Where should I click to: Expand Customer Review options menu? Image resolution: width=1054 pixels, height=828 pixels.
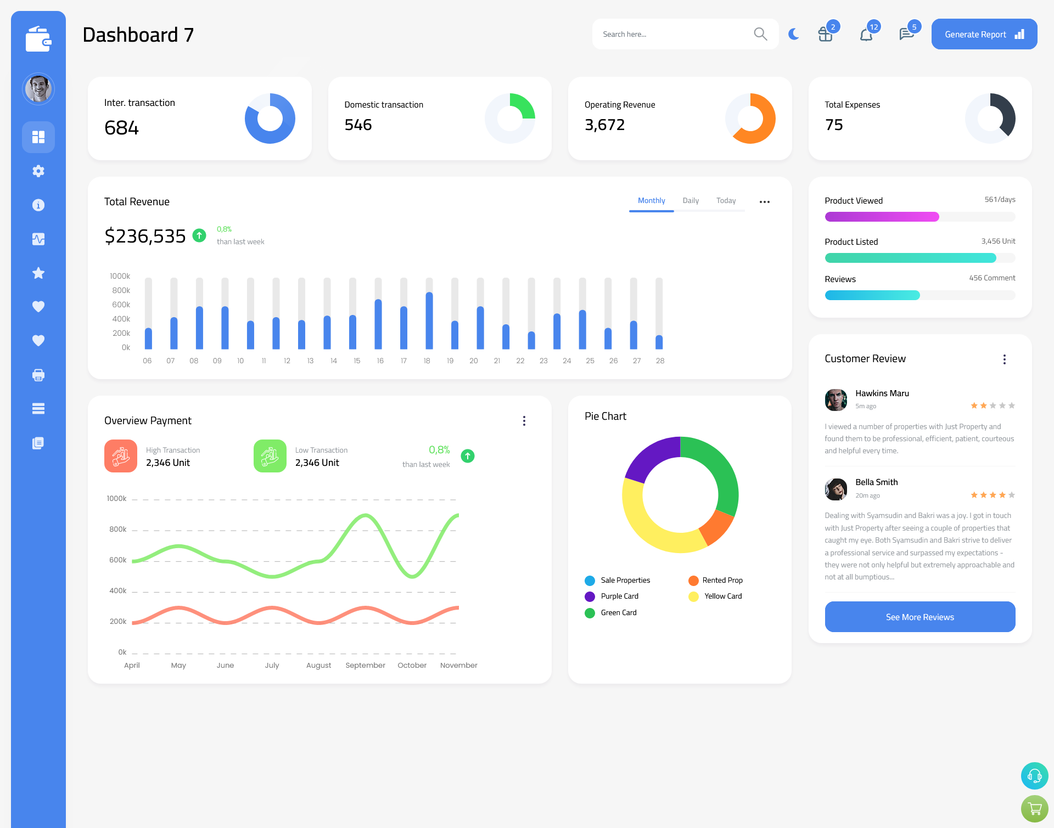1007,359
